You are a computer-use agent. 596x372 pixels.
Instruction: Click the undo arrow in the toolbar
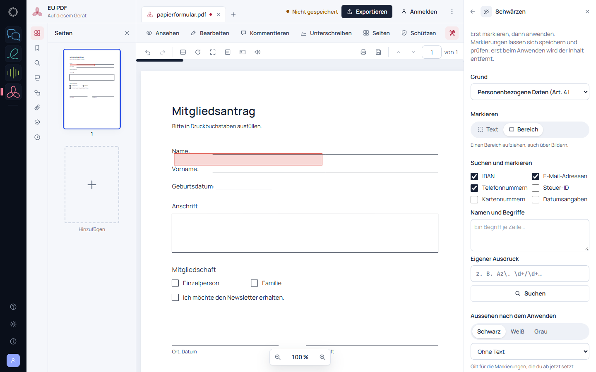click(148, 52)
